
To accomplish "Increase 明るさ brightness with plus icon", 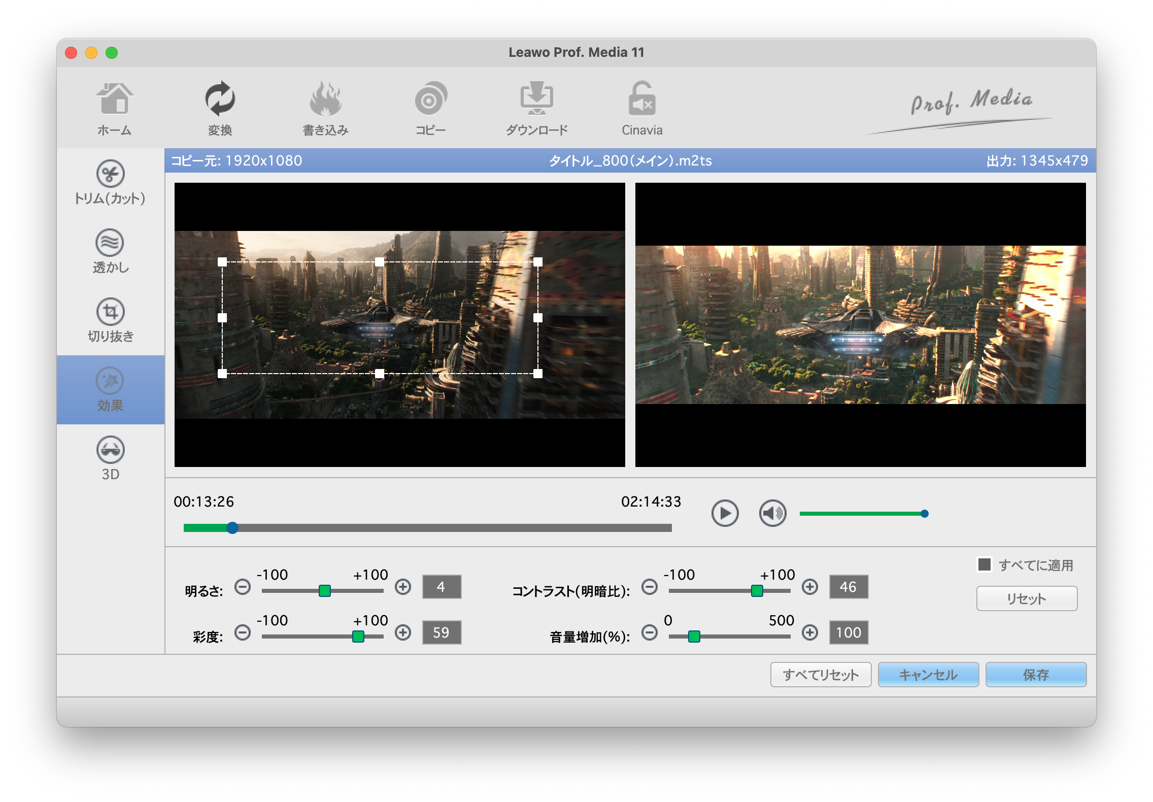I will click(403, 587).
